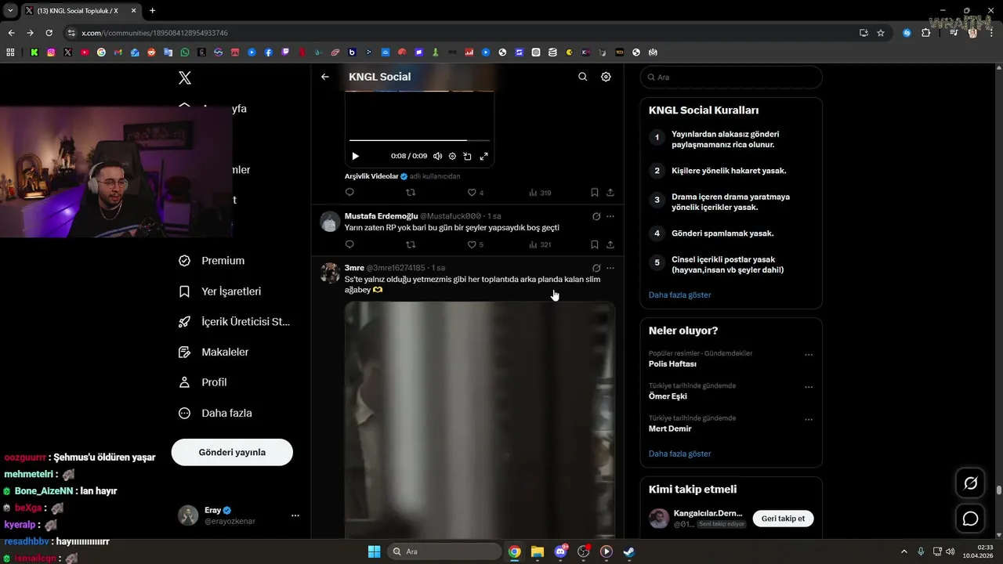Reply to the Arşivlik Videolar post
The image size is (1003, 564).
349,192
